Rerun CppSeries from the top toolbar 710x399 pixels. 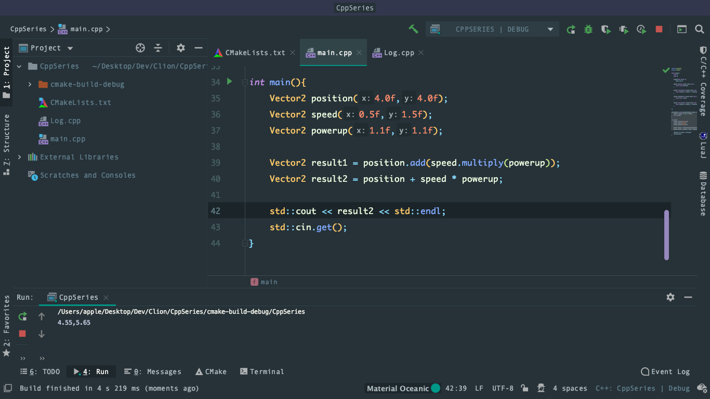[x=571, y=30]
